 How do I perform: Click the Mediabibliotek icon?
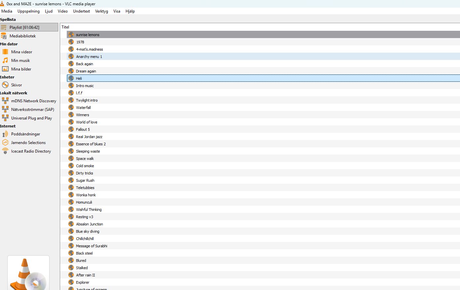4,36
